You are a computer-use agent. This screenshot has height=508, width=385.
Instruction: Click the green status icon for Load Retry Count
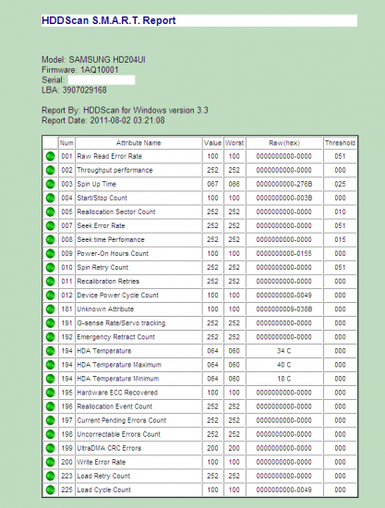point(50,477)
